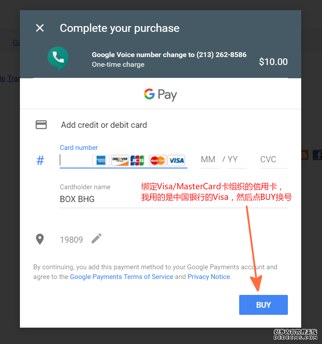Close the Complete your purchase dialog

pyautogui.click(x=40, y=28)
